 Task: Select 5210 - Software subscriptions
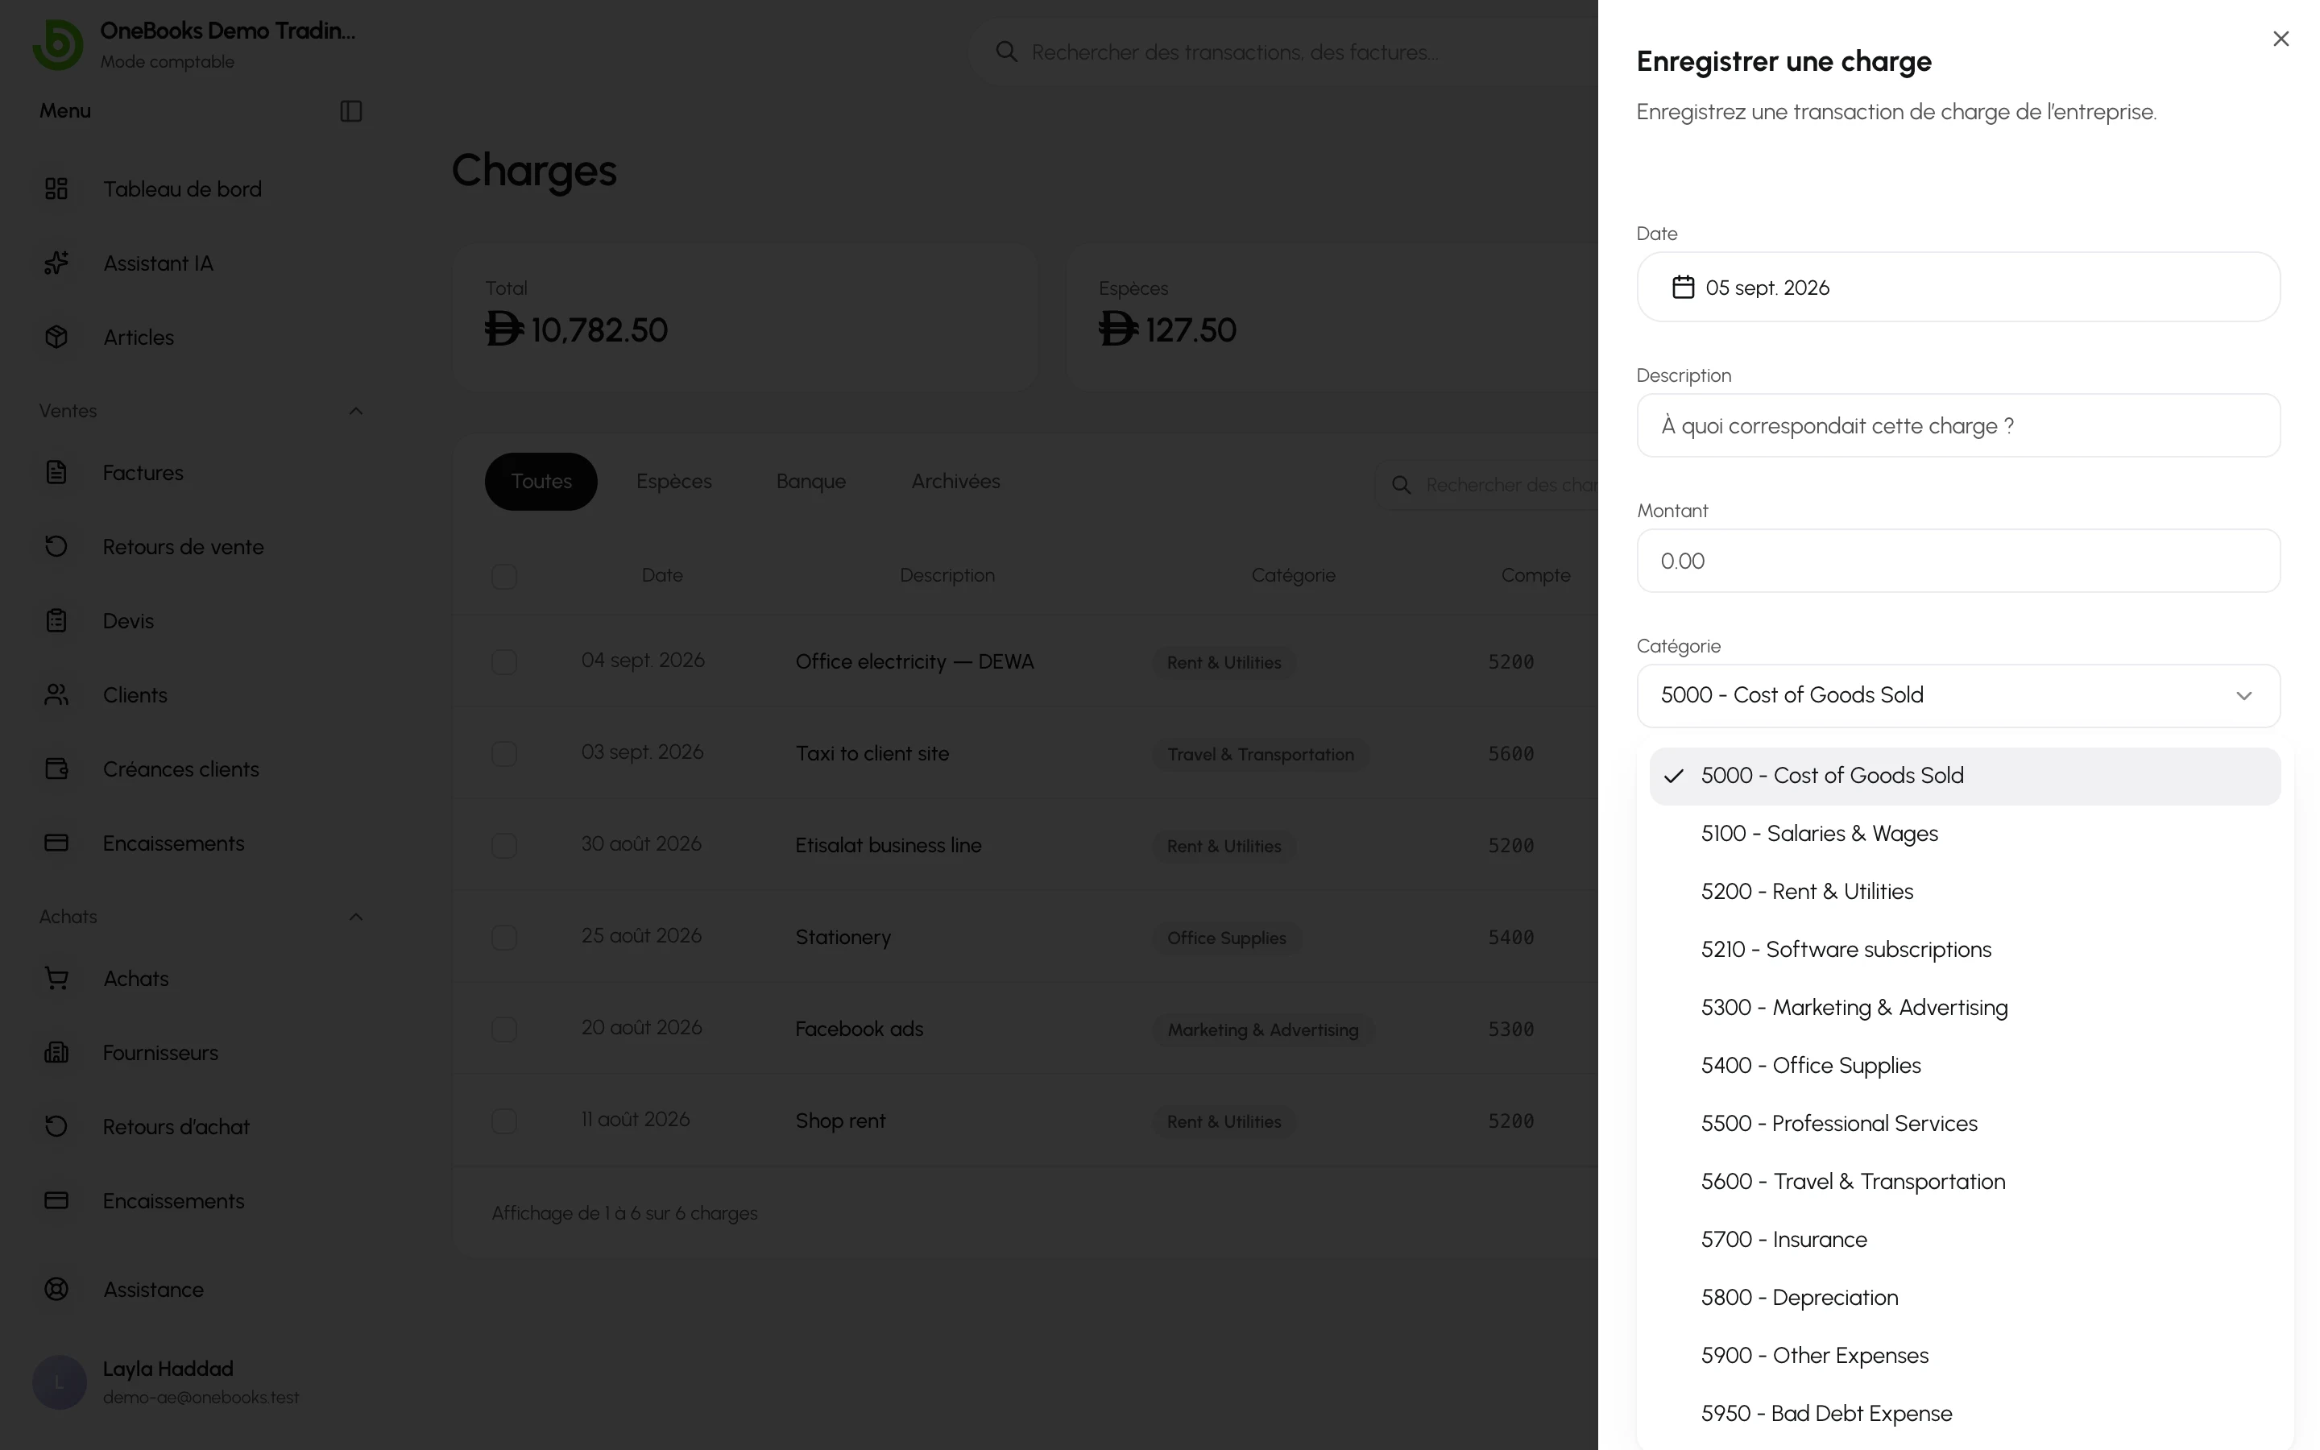point(1964,950)
